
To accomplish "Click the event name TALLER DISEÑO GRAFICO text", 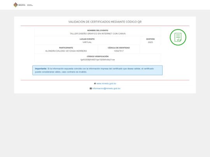I will [98, 34].
